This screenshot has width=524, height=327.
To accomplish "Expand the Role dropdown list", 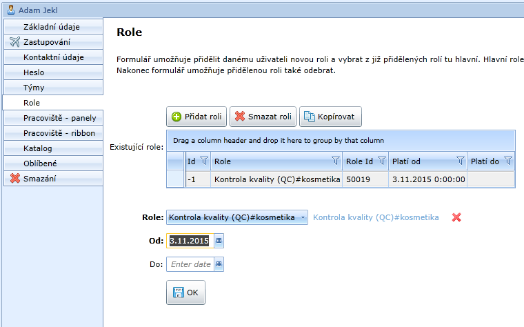I will coord(303,217).
